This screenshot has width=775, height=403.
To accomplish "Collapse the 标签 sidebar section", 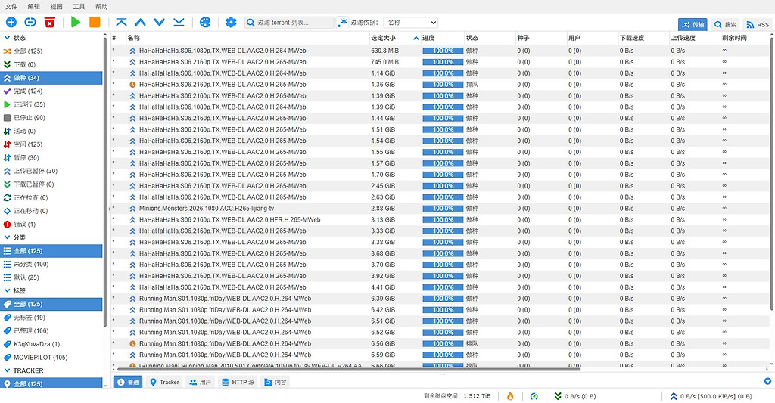I will 7,291.
